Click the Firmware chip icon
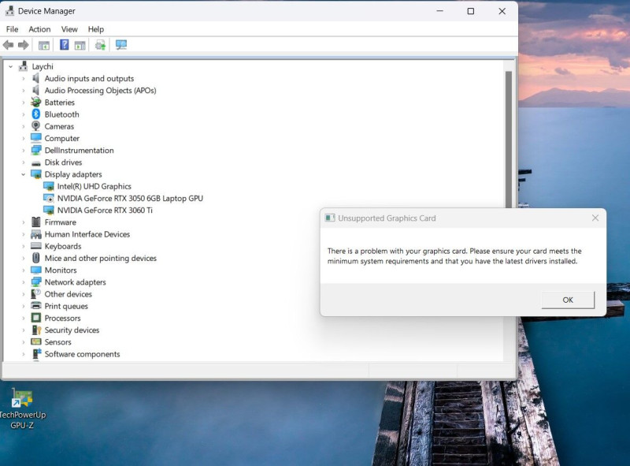Viewport: 630px width, 466px height. coord(35,222)
